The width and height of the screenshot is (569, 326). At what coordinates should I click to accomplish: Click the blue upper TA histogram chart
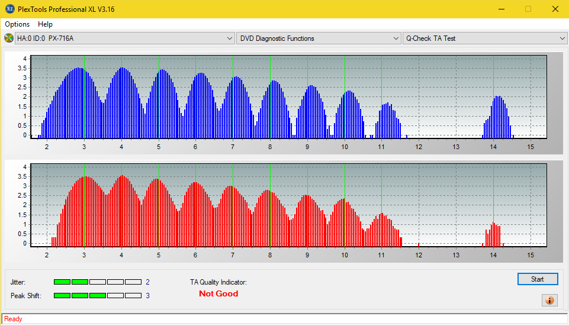(288, 97)
